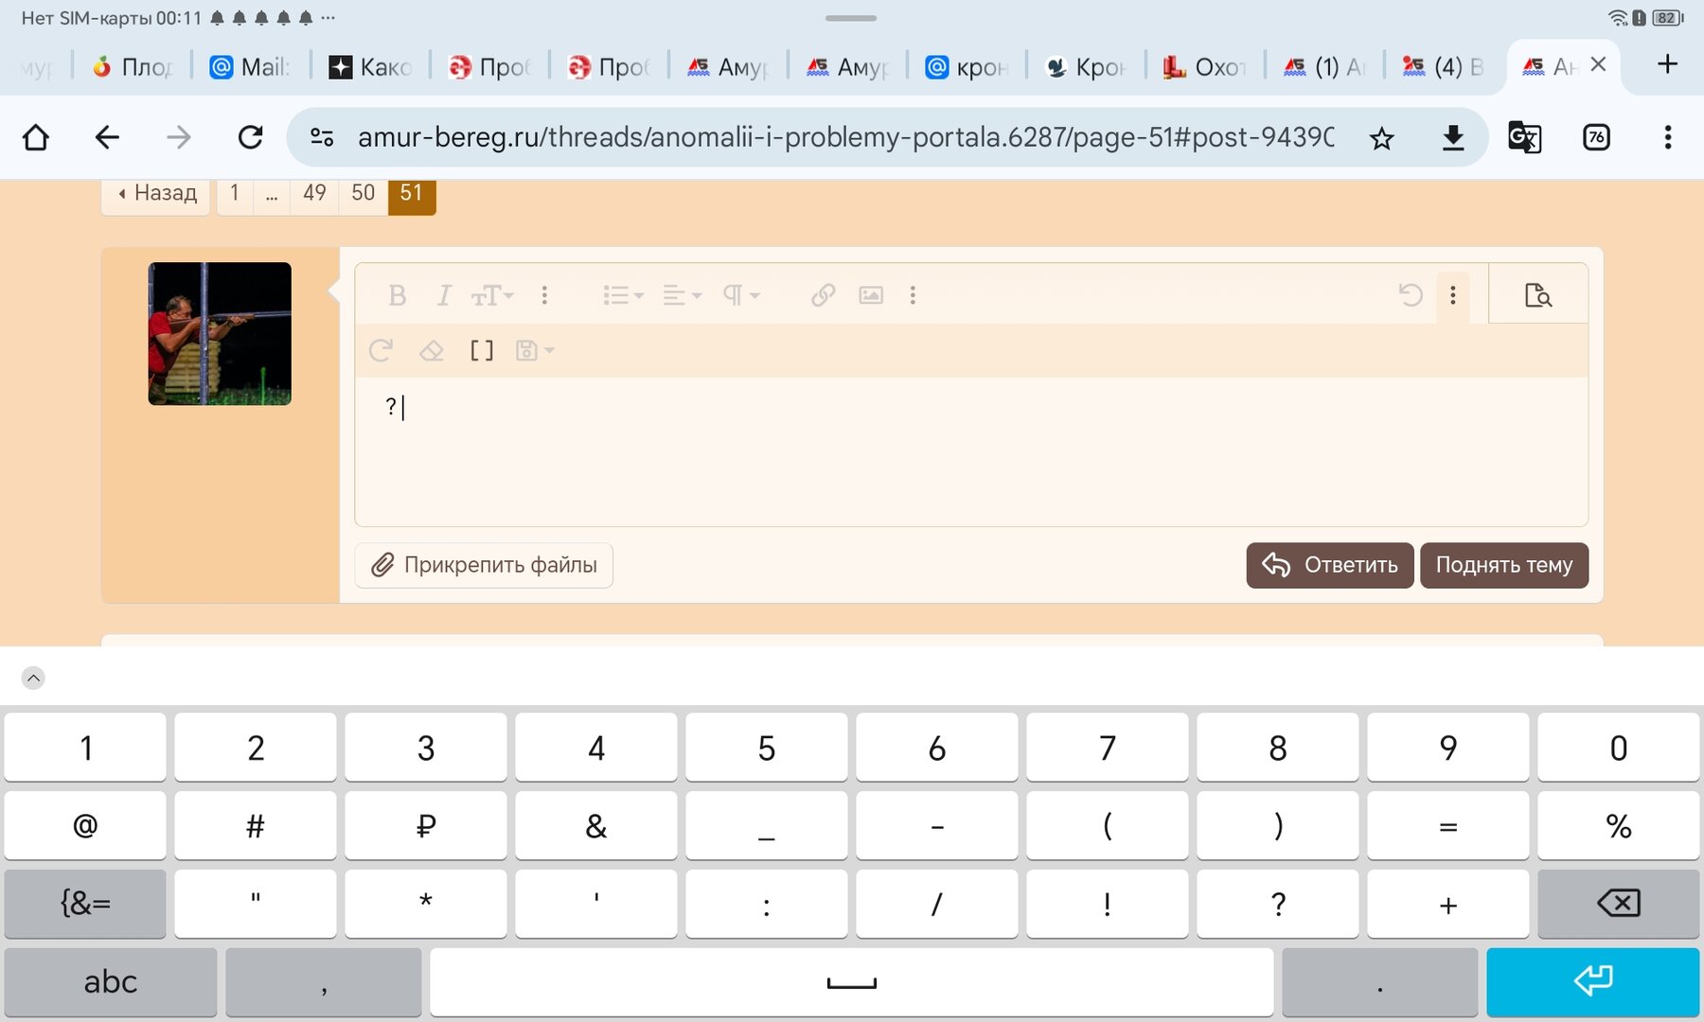Click the user avatar thumbnail
1704x1022 pixels.
point(220,334)
